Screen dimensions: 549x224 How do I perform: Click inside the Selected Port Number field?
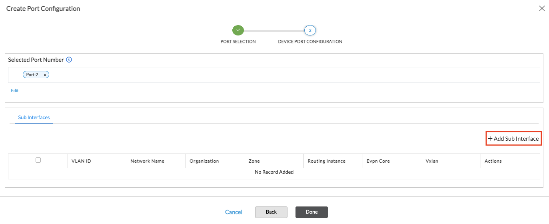point(280,75)
